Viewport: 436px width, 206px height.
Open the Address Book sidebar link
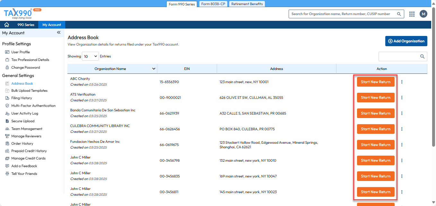22,83
